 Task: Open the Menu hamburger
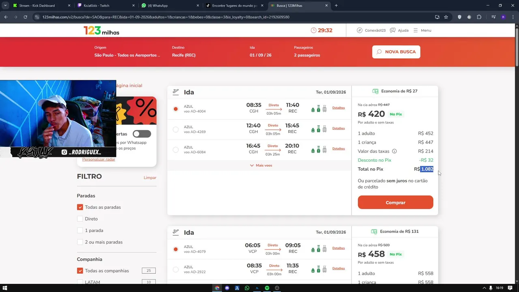point(422,30)
